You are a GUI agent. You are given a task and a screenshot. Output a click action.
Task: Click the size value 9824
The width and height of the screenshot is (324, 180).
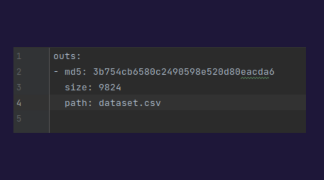(x=110, y=87)
